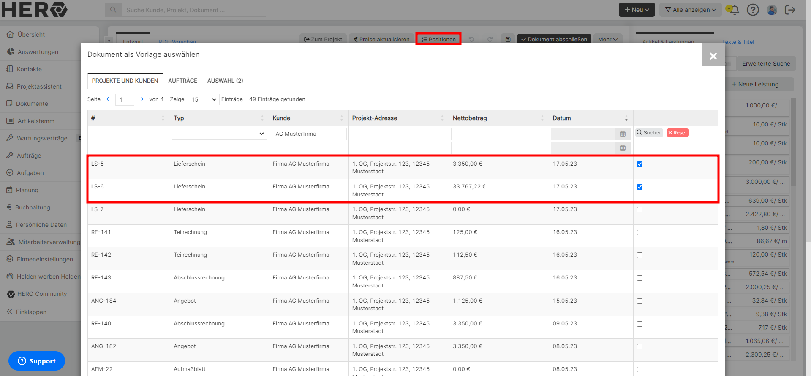Click the Suchen button
The image size is (811, 376).
(x=649, y=133)
